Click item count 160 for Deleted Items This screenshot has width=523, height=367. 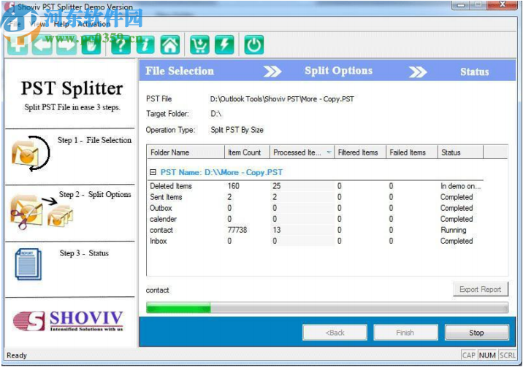pos(234,186)
